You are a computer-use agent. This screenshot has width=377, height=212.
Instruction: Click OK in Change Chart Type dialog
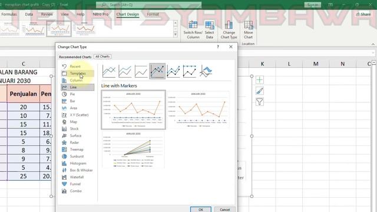point(201,210)
